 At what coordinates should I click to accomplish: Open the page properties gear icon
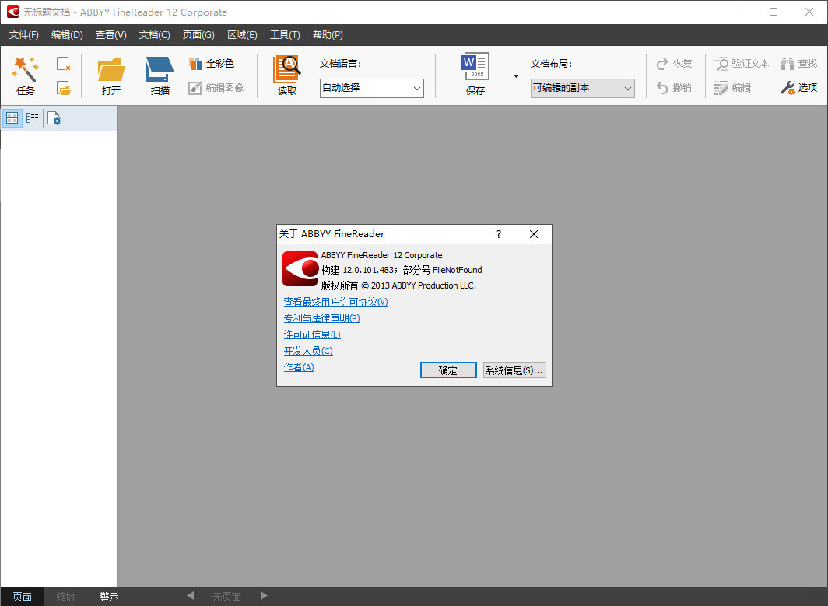coord(54,118)
